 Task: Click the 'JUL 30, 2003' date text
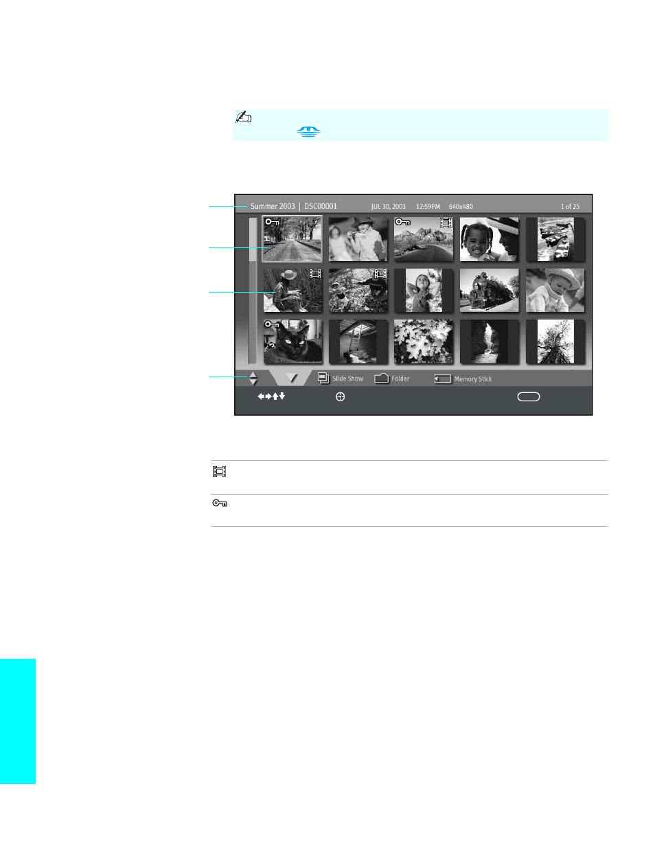388,206
